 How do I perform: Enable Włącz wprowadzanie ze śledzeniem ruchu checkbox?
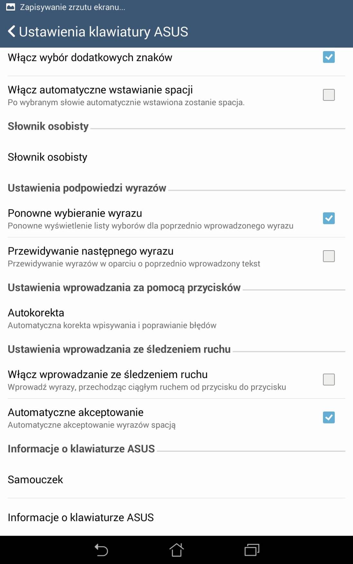coord(329,379)
